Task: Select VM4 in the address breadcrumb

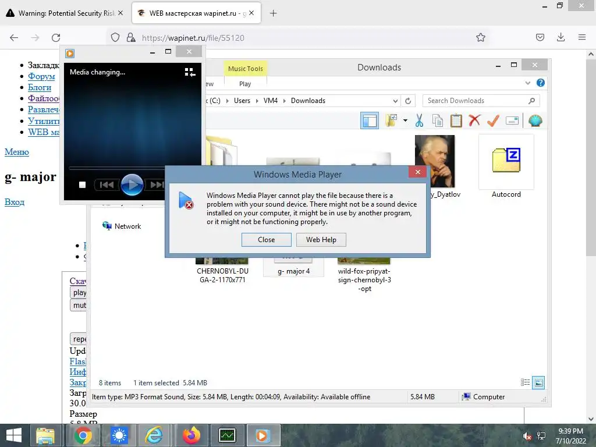Action: coord(271,101)
